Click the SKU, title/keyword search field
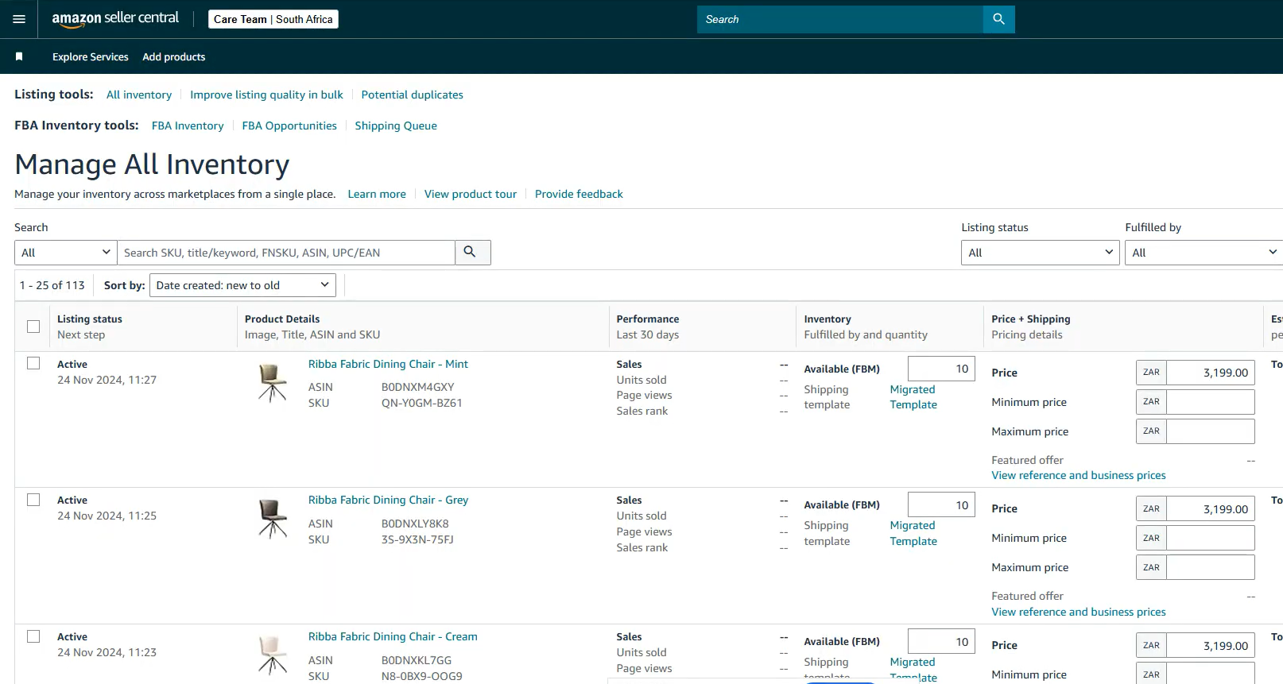Image resolution: width=1283 pixels, height=684 pixels. [x=286, y=253]
